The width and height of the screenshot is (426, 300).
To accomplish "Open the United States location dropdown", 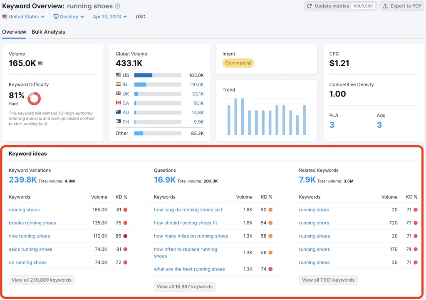I will (x=23, y=17).
